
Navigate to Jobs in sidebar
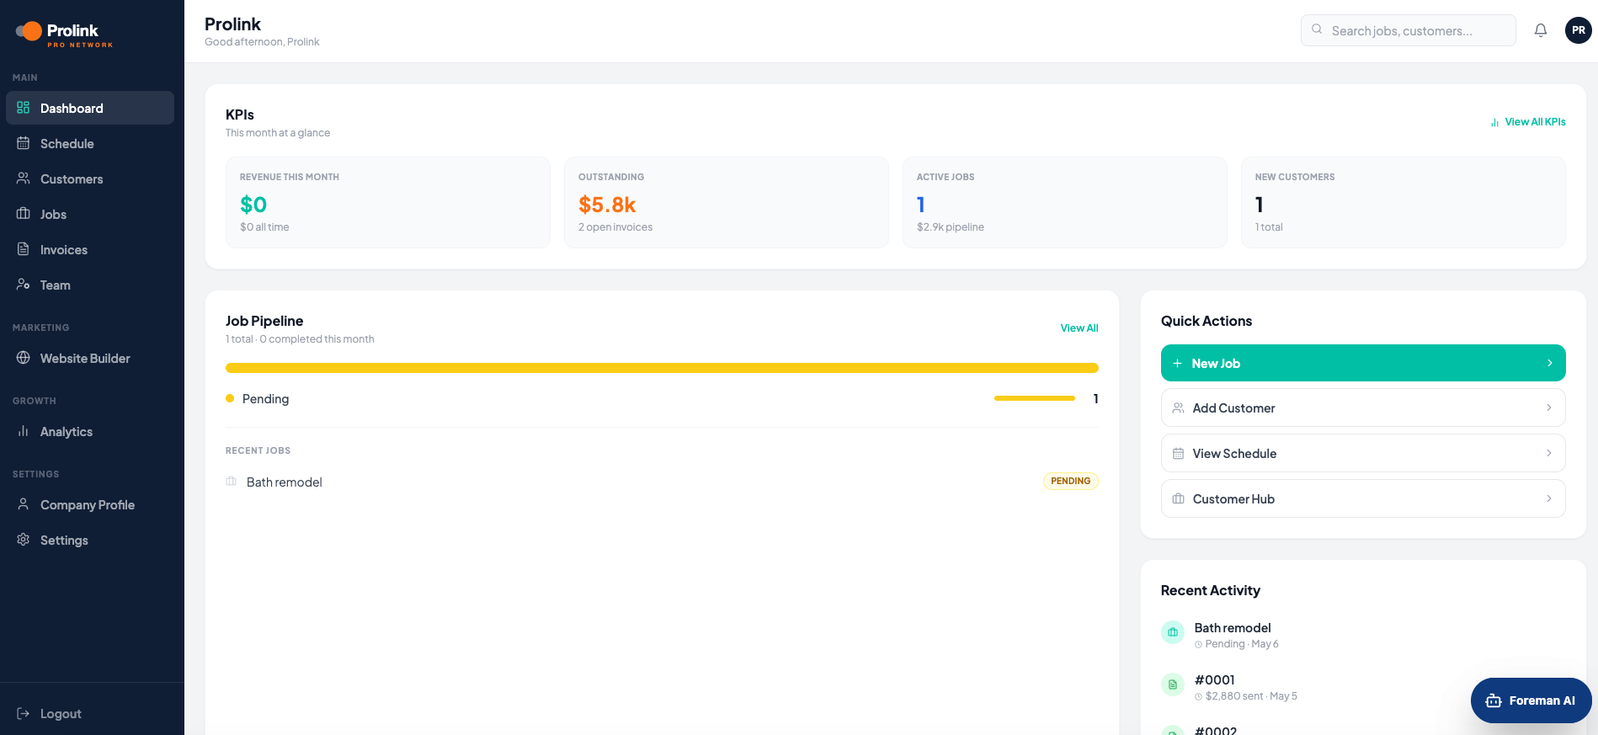point(90,214)
